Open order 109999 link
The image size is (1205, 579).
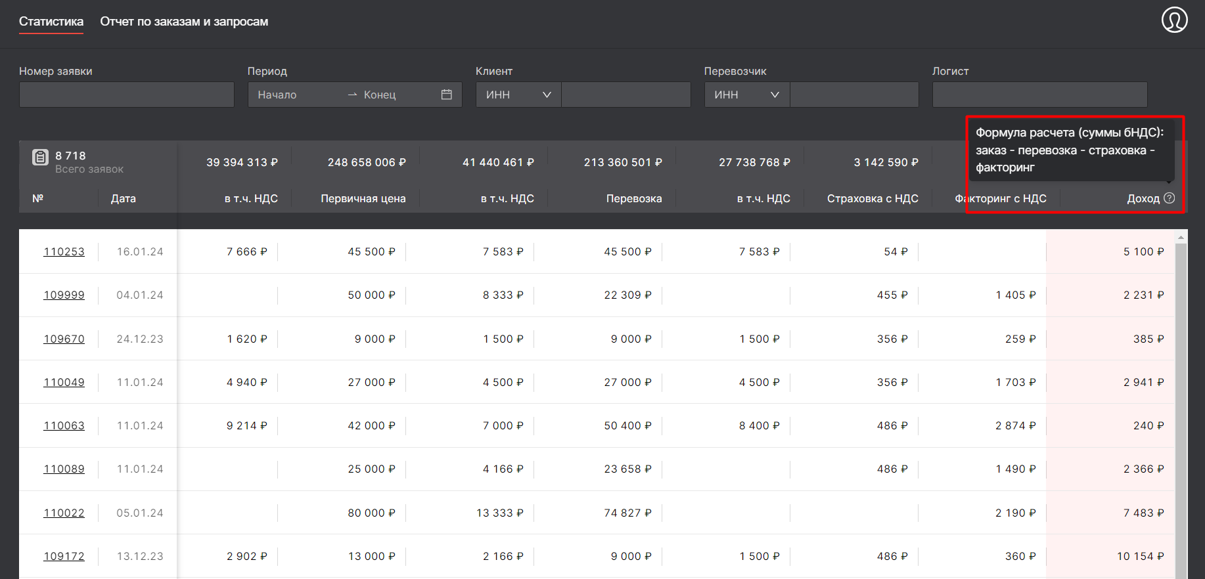click(64, 295)
